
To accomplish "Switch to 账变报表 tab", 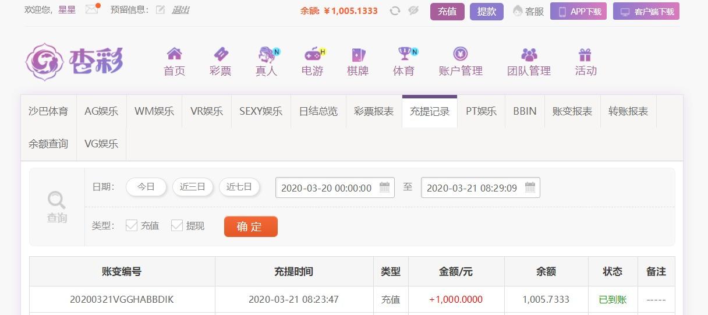I will click(572, 111).
